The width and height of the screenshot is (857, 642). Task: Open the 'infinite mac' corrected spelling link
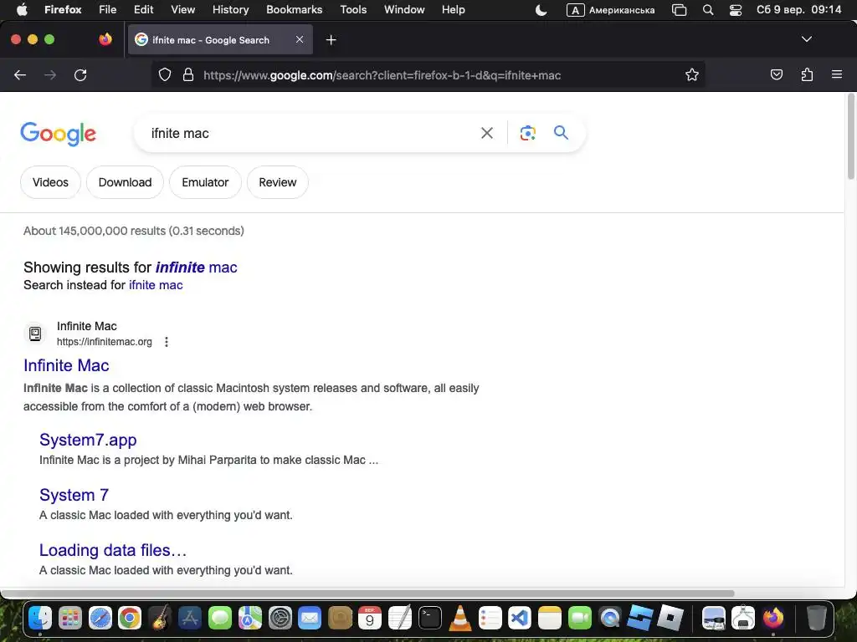196,267
